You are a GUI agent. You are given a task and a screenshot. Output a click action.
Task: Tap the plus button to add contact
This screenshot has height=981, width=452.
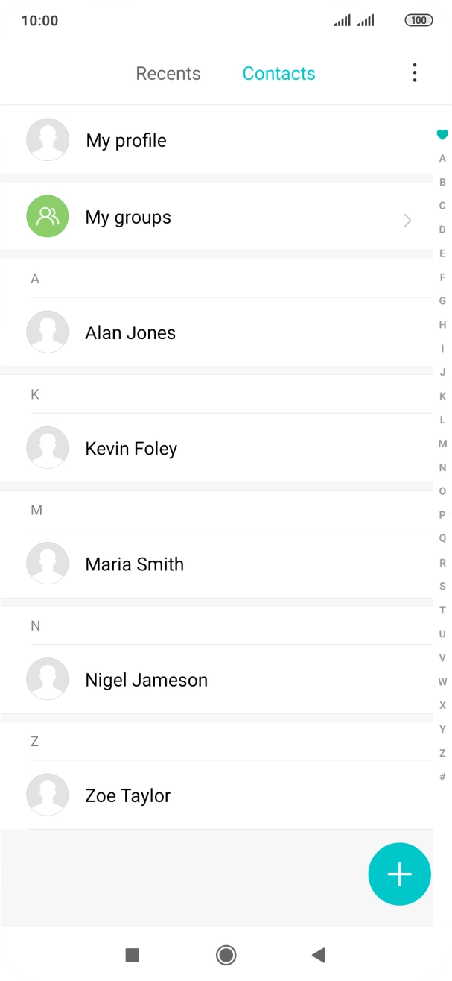tap(399, 874)
